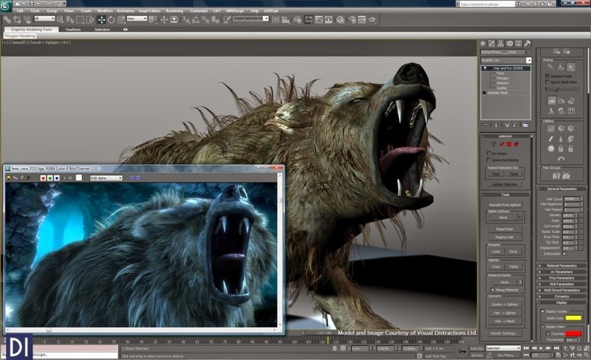The height and width of the screenshot is (360, 591).
Task: Toggle the Interpolate checkbox
Action: (564, 254)
